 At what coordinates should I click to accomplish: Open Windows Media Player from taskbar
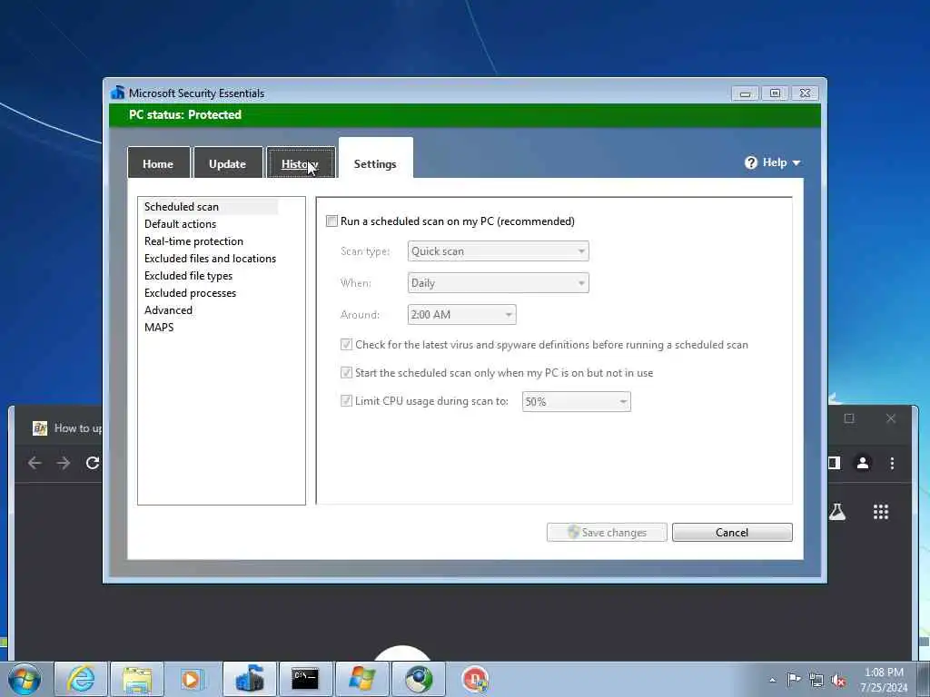click(x=192, y=679)
